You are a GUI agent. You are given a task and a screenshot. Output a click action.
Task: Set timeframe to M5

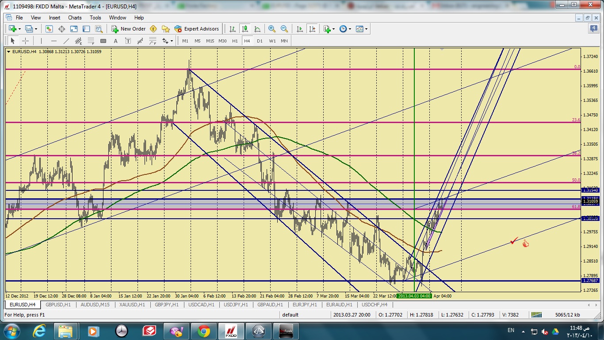coord(198,41)
